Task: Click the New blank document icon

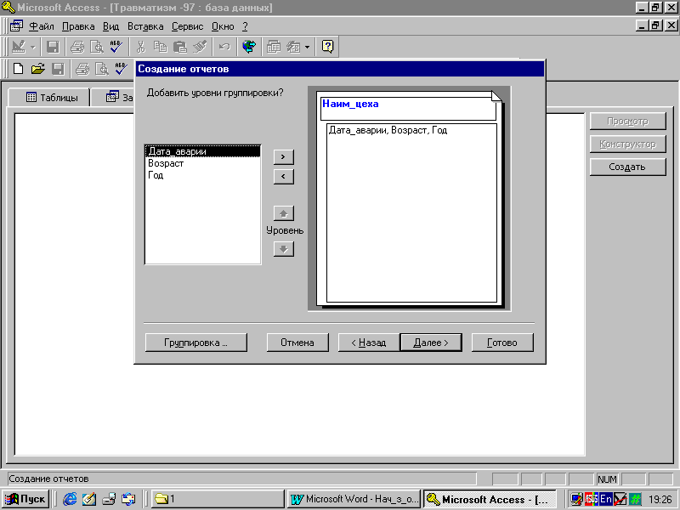Action: point(18,69)
